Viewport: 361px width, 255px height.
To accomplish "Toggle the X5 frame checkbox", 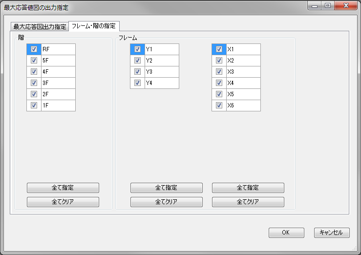I will (x=219, y=94).
